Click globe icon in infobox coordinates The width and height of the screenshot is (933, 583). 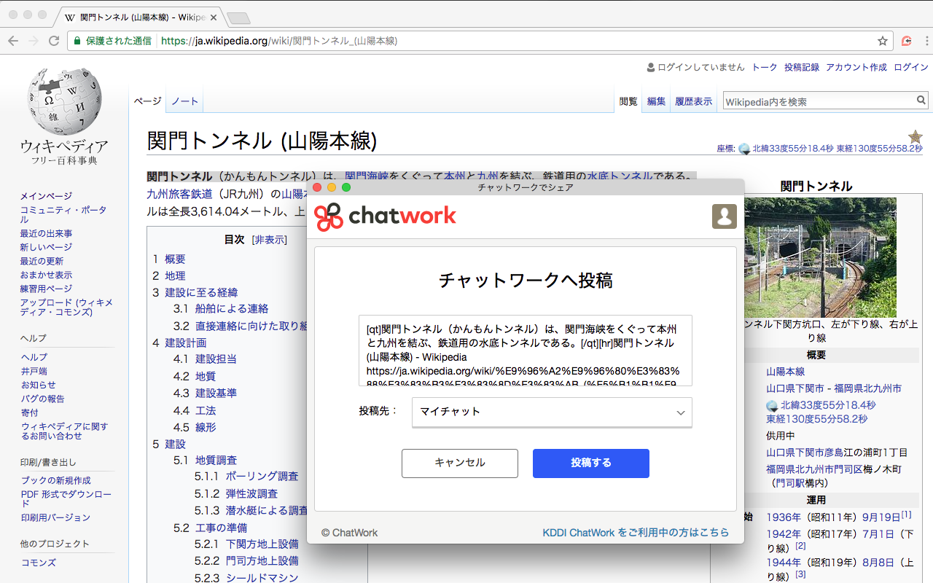(x=772, y=405)
